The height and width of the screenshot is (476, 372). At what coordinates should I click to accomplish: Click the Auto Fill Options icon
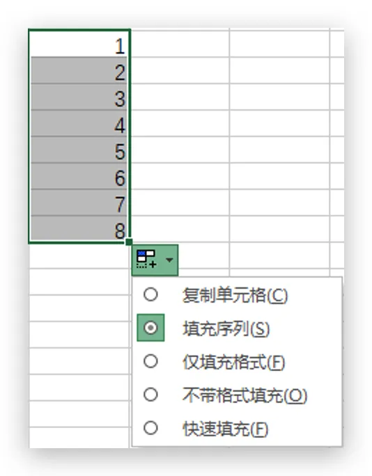point(146,260)
